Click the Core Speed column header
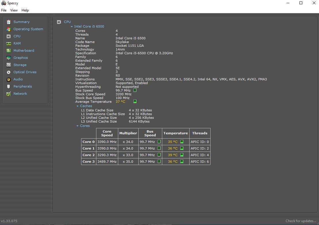Screen dimensions: 319x225 coord(107,133)
